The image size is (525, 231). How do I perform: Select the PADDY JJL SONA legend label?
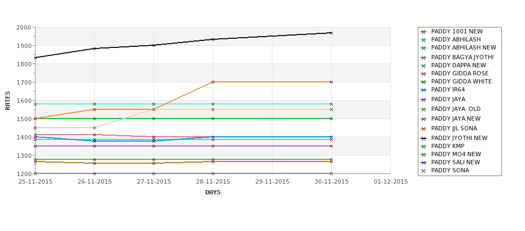click(454, 129)
